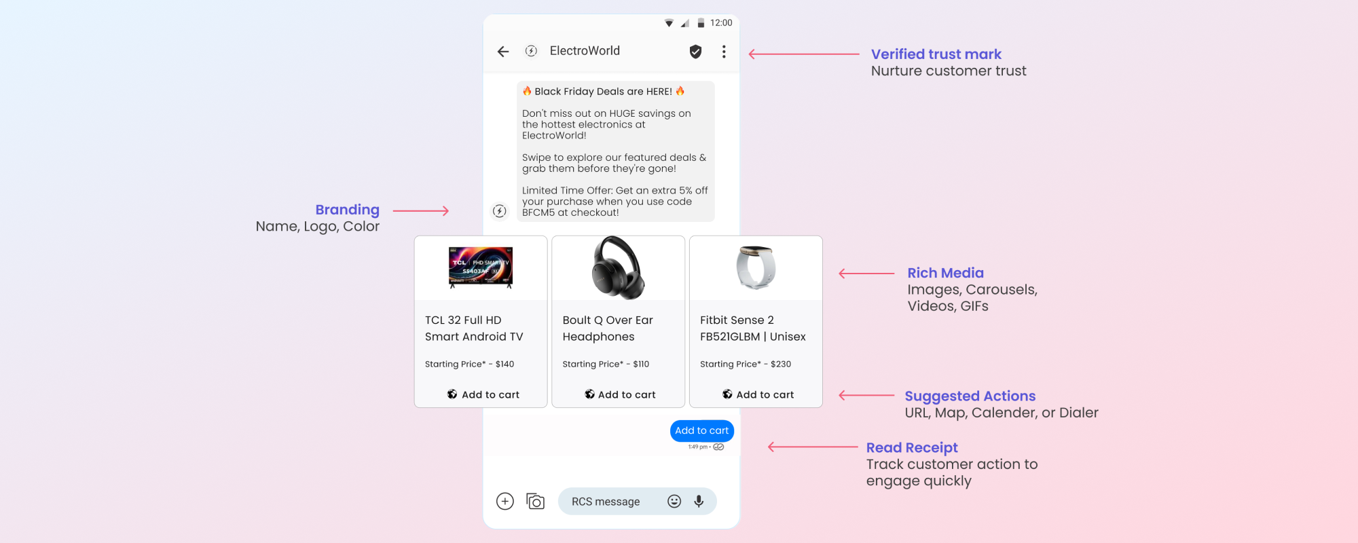Tap the ElectroWorld lightning logo in header
Viewport: 1358px width, 543px height.
point(531,51)
